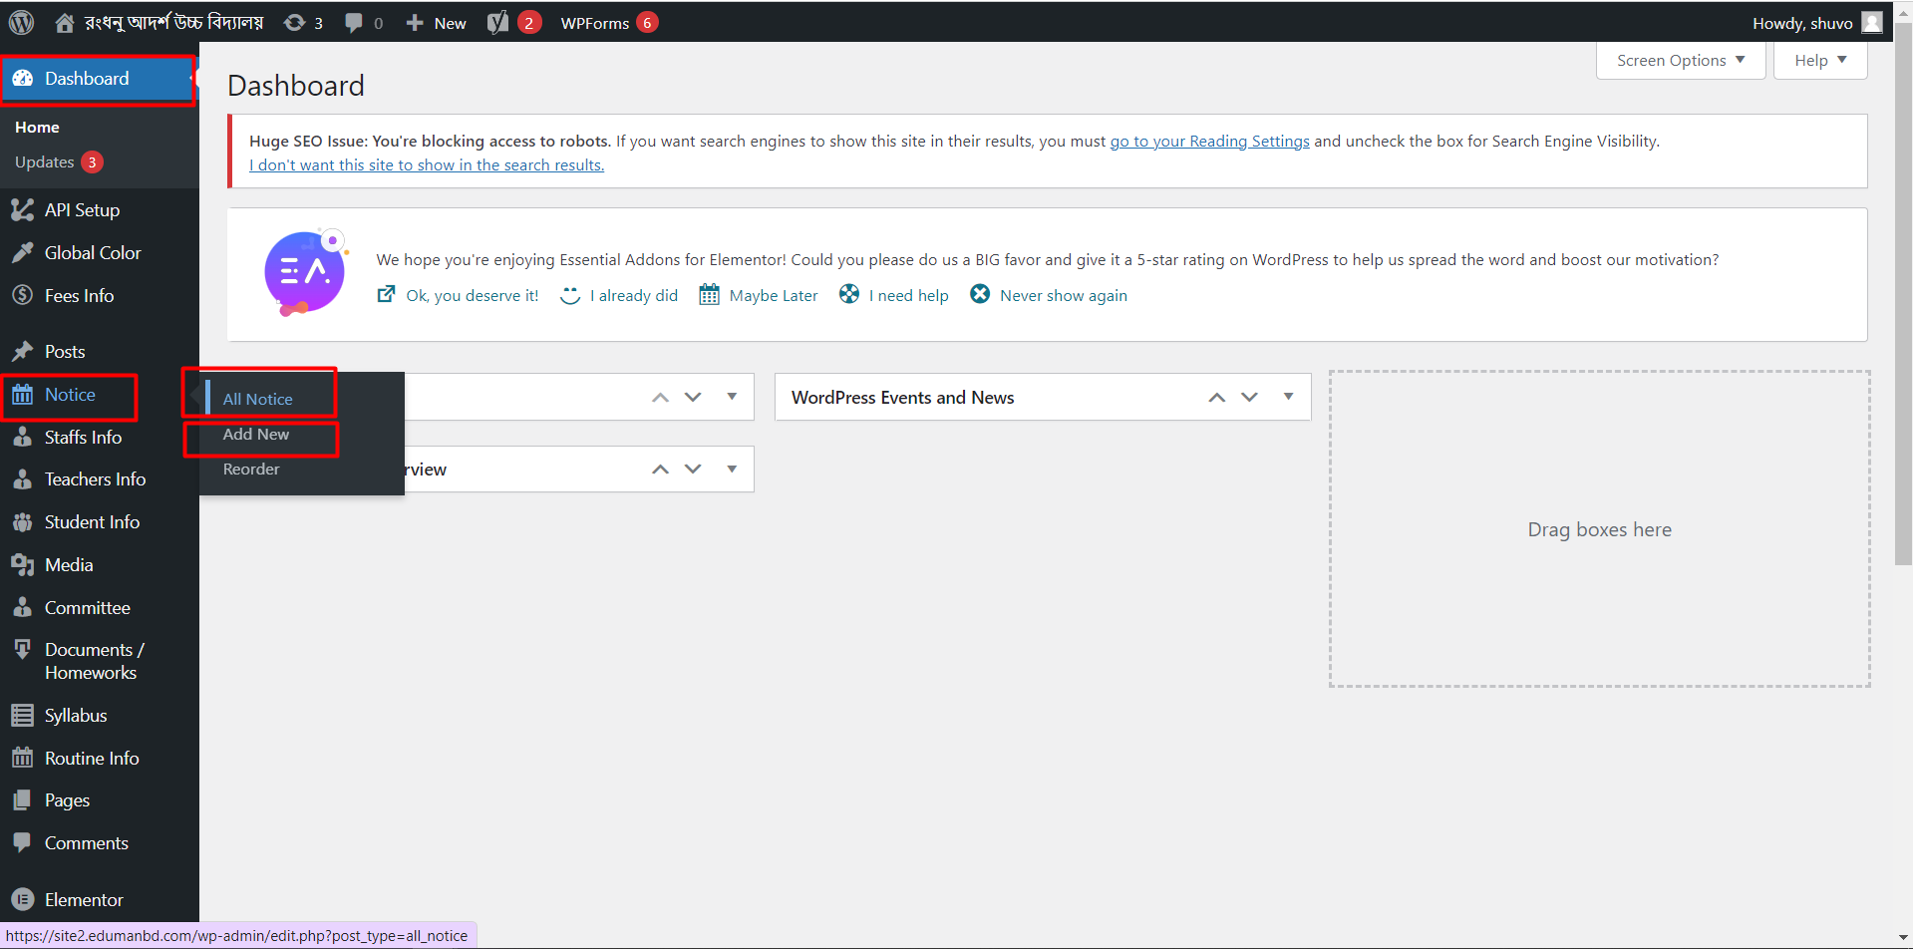Move the WordPress Events and News box up

point(1216,397)
